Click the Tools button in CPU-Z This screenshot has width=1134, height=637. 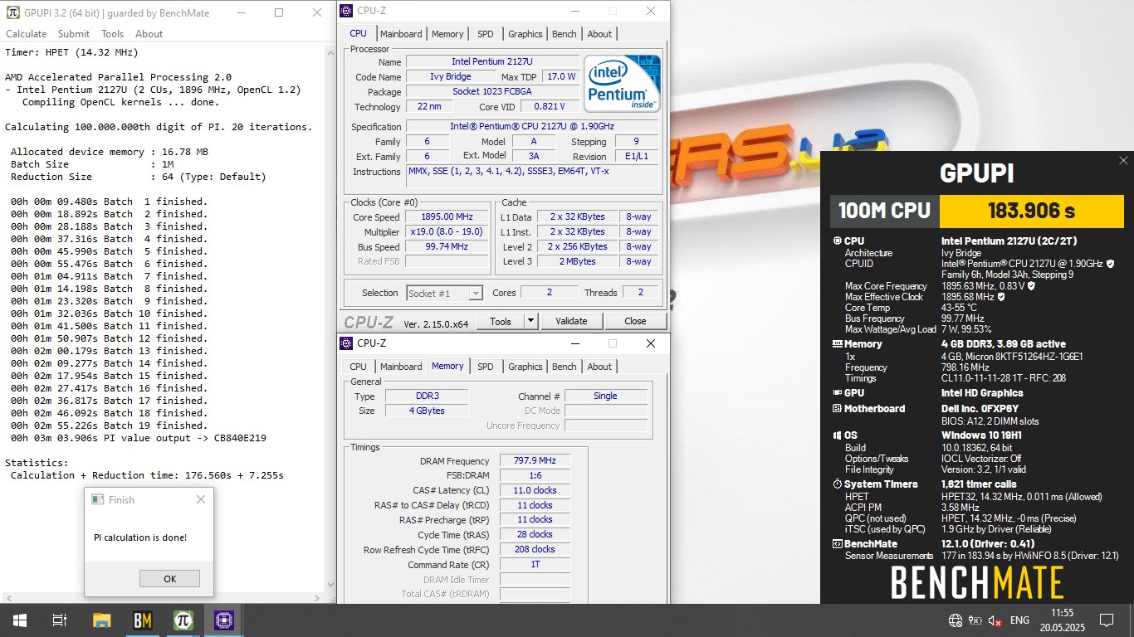(x=501, y=321)
